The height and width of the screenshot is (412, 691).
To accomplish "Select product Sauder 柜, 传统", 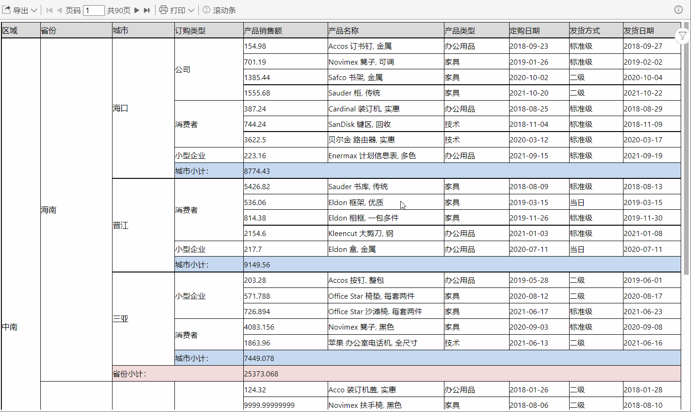I will 386,93.
